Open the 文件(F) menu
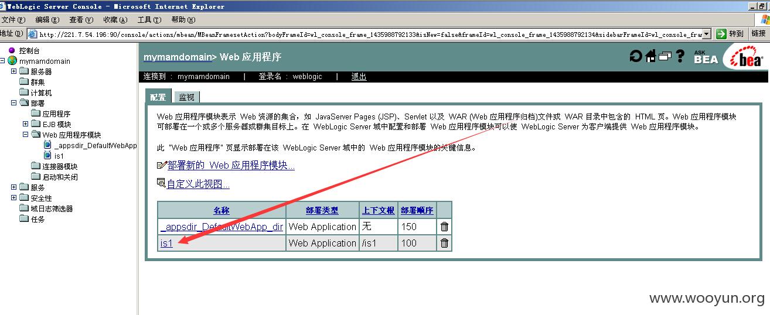This screenshot has width=770, height=315. (13, 20)
